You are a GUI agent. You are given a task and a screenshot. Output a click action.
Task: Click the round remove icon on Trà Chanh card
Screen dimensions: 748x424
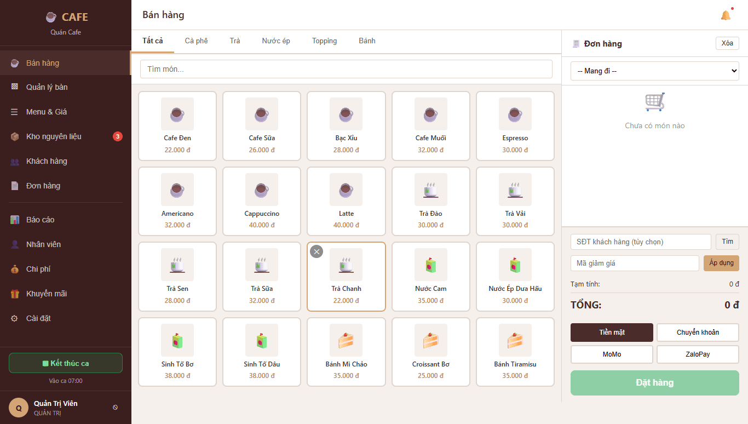point(317,251)
